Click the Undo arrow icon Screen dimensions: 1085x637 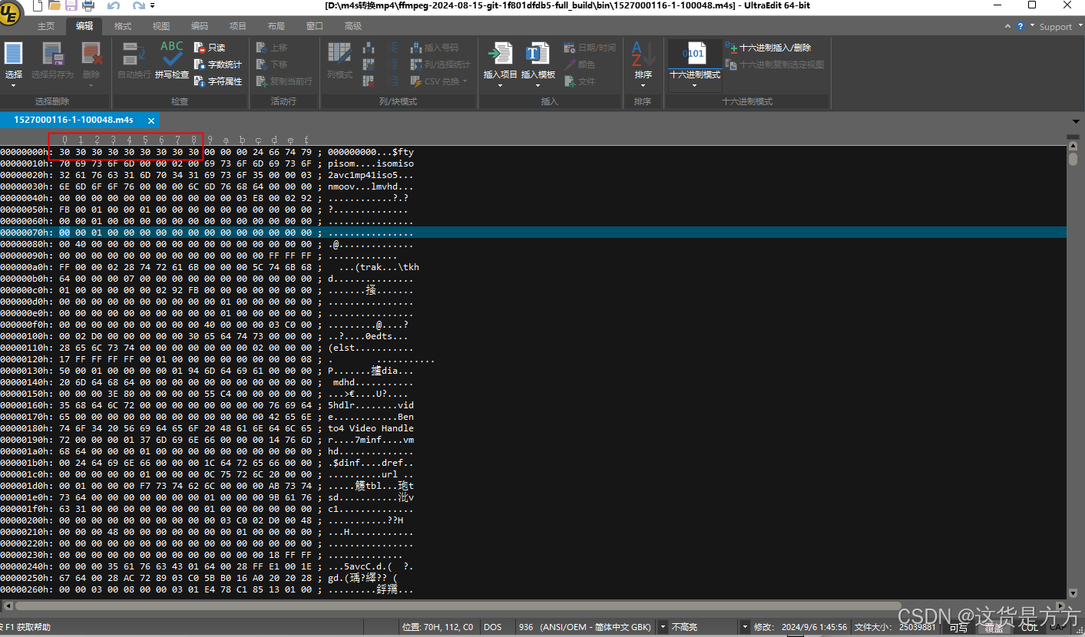click(113, 6)
